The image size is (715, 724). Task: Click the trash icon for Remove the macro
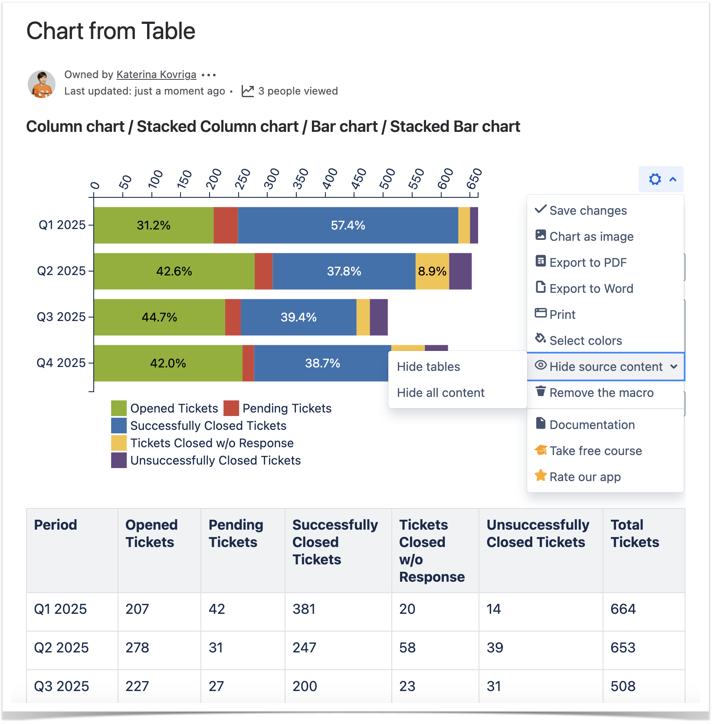tap(541, 392)
